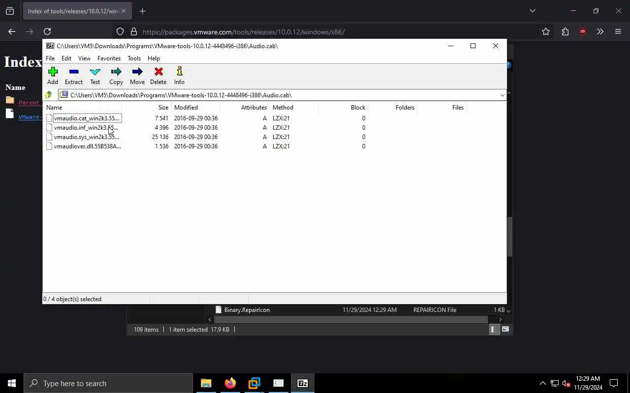List all Firefox tabs dropdown
The height and width of the screenshot is (393, 630).
[532, 11]
